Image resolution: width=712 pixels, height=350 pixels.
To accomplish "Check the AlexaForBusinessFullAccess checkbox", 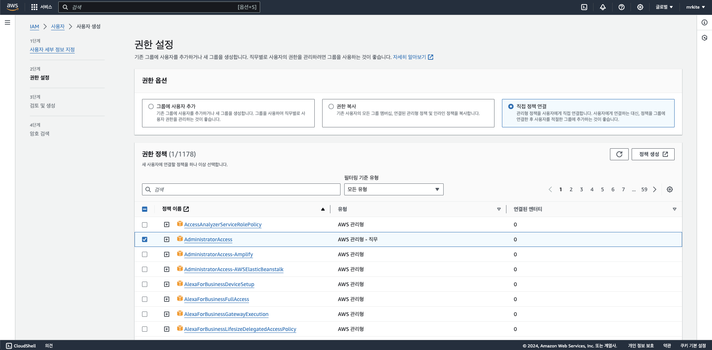I will pos(145,299).
